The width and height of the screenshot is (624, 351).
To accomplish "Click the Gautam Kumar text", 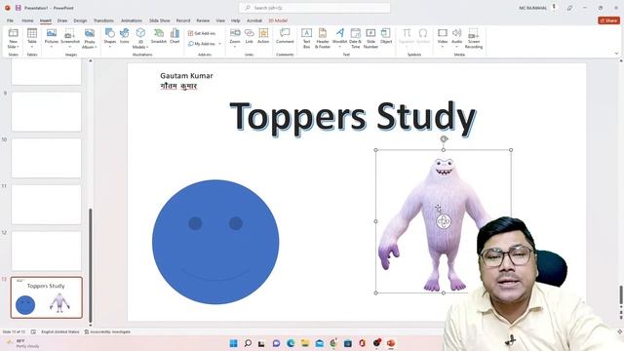I will (186, 76).
